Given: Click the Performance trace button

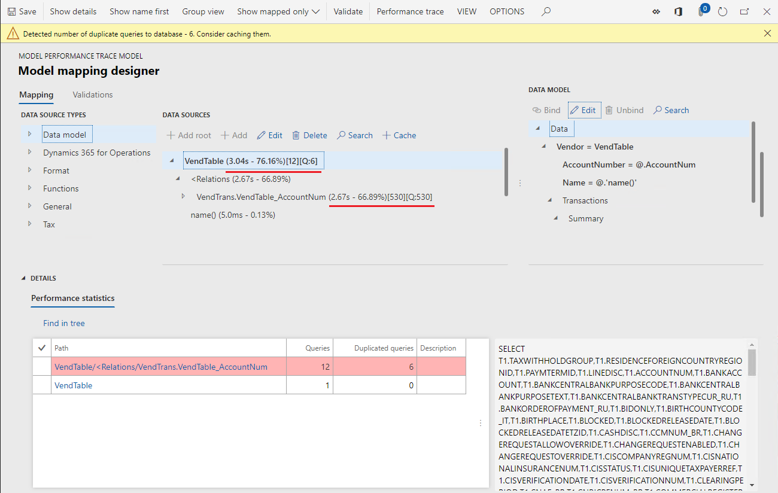Looking at the screenshot, I should click(410, 11).
